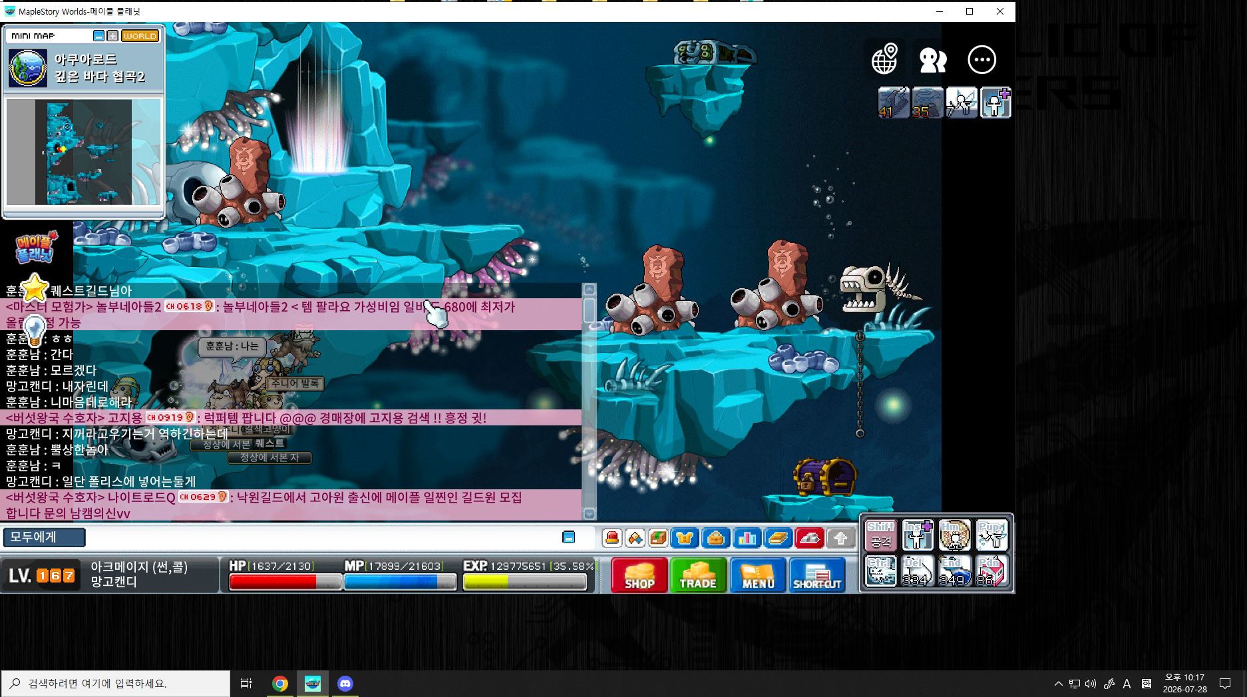Click the Shift attack quick slot
This screenshot has width=1247, height=697.
click(881, 535)
